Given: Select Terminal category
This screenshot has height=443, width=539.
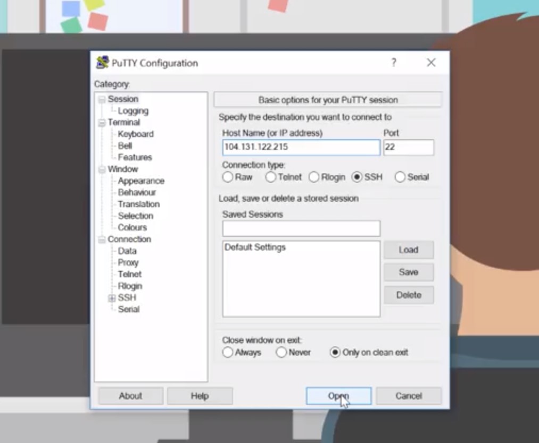Looking at the screenshot, I should [124, 122].
